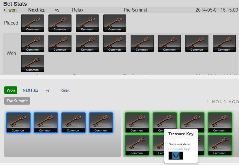Select fifth key in Bet Stats Won row
Viewport: 239px width, 165px height.
(x=142, y=43)
